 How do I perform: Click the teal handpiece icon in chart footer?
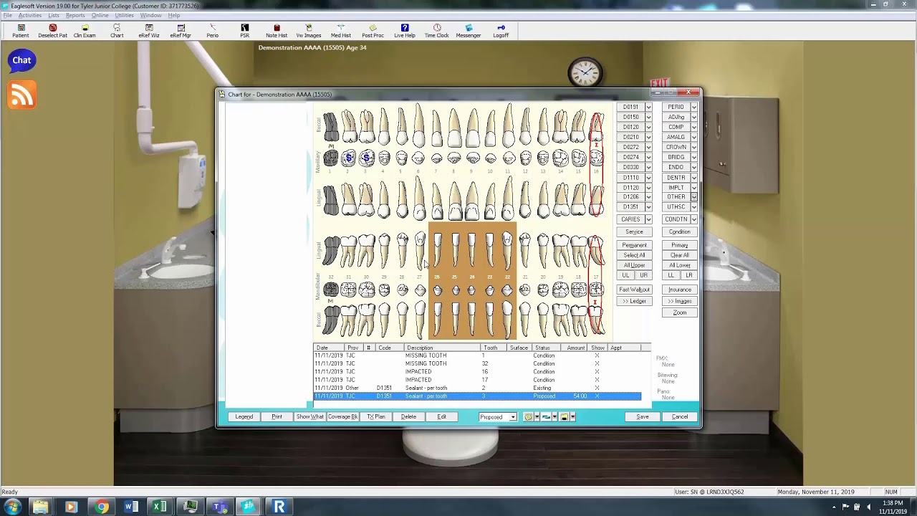[x=546, y=417]
